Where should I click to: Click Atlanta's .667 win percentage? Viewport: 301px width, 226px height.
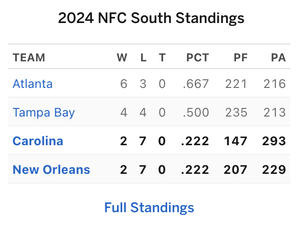click(196, 84)
